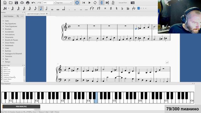Uncheck Breath Marks in Selection Filter
The image size is (201, 113).
(x=2, y=79)
